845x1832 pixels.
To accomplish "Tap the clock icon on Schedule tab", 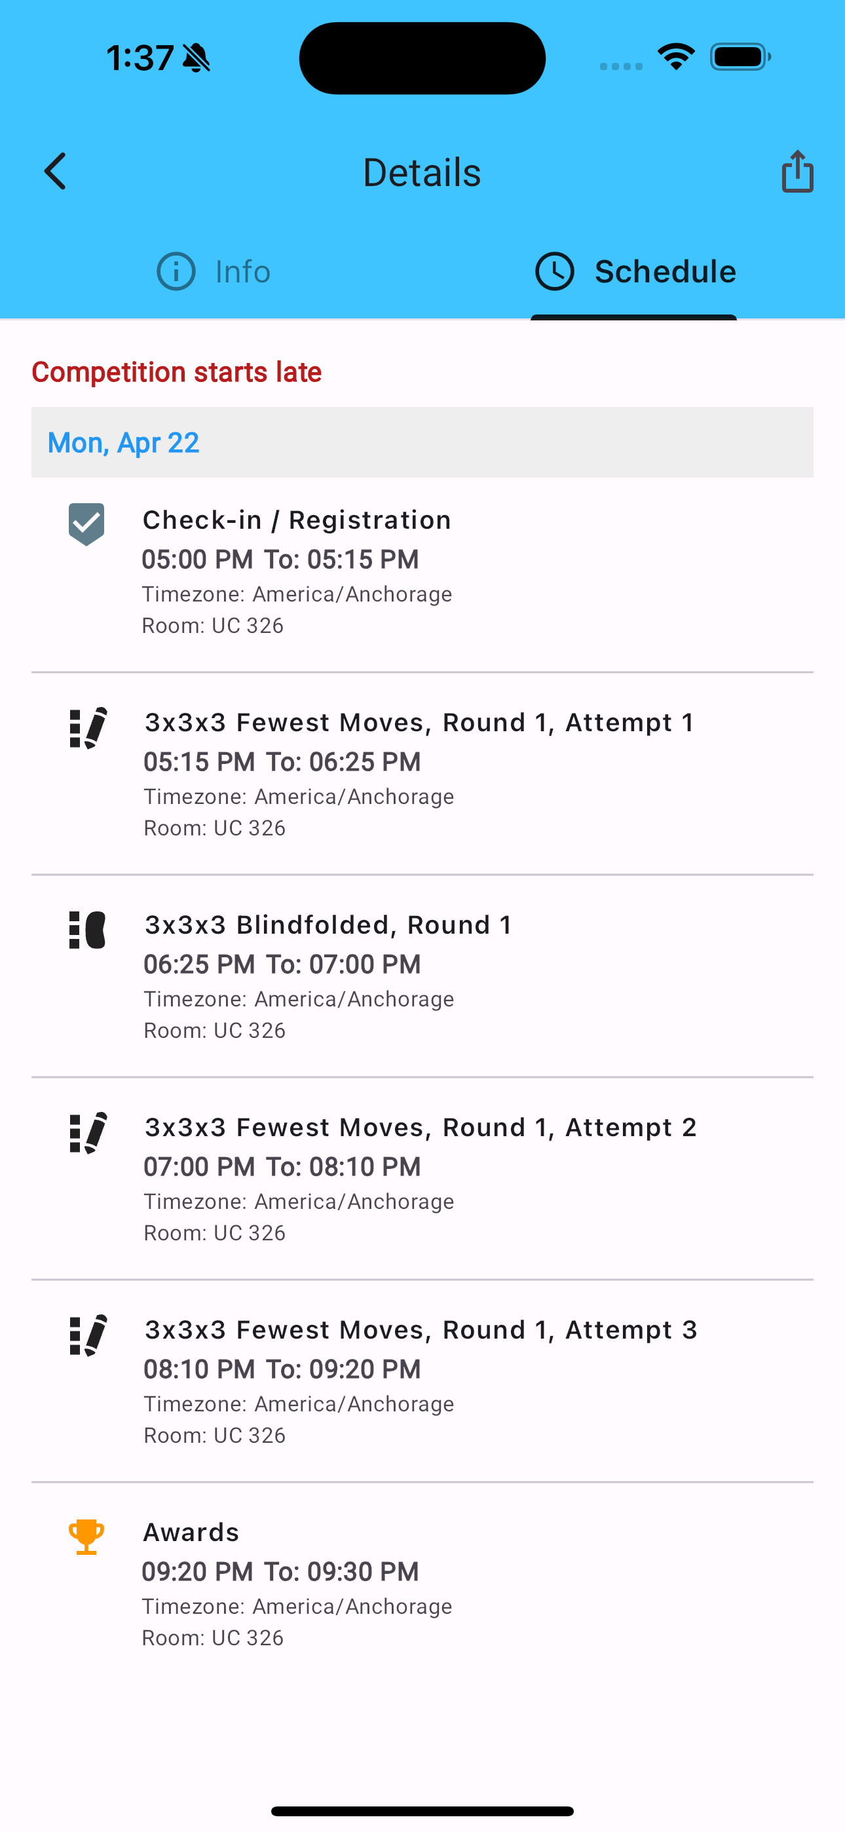I will (554, 271).
